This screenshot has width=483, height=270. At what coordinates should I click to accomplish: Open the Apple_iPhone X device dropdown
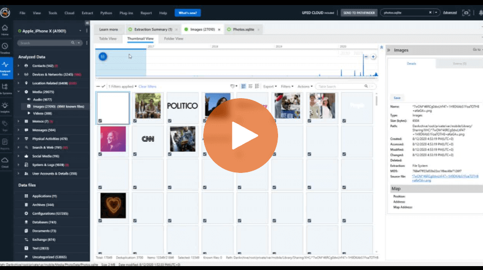[80, 31]
